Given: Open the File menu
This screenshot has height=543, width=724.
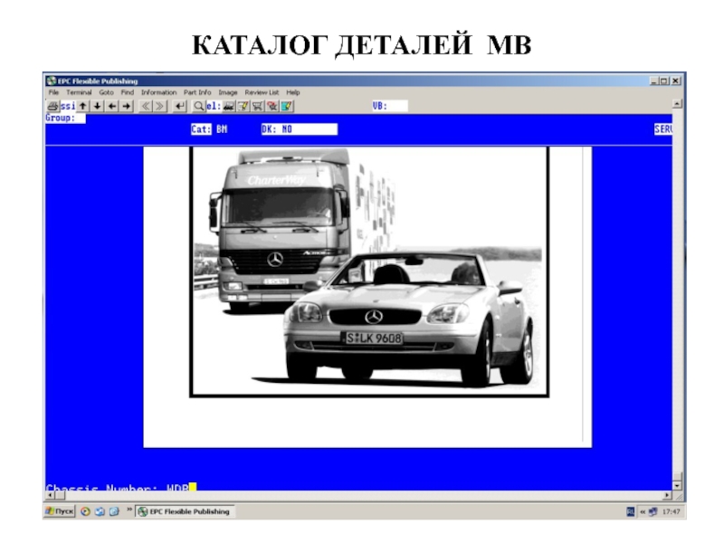Looking at the screenshot, I should pyautogui.click(x=53, y=92).
